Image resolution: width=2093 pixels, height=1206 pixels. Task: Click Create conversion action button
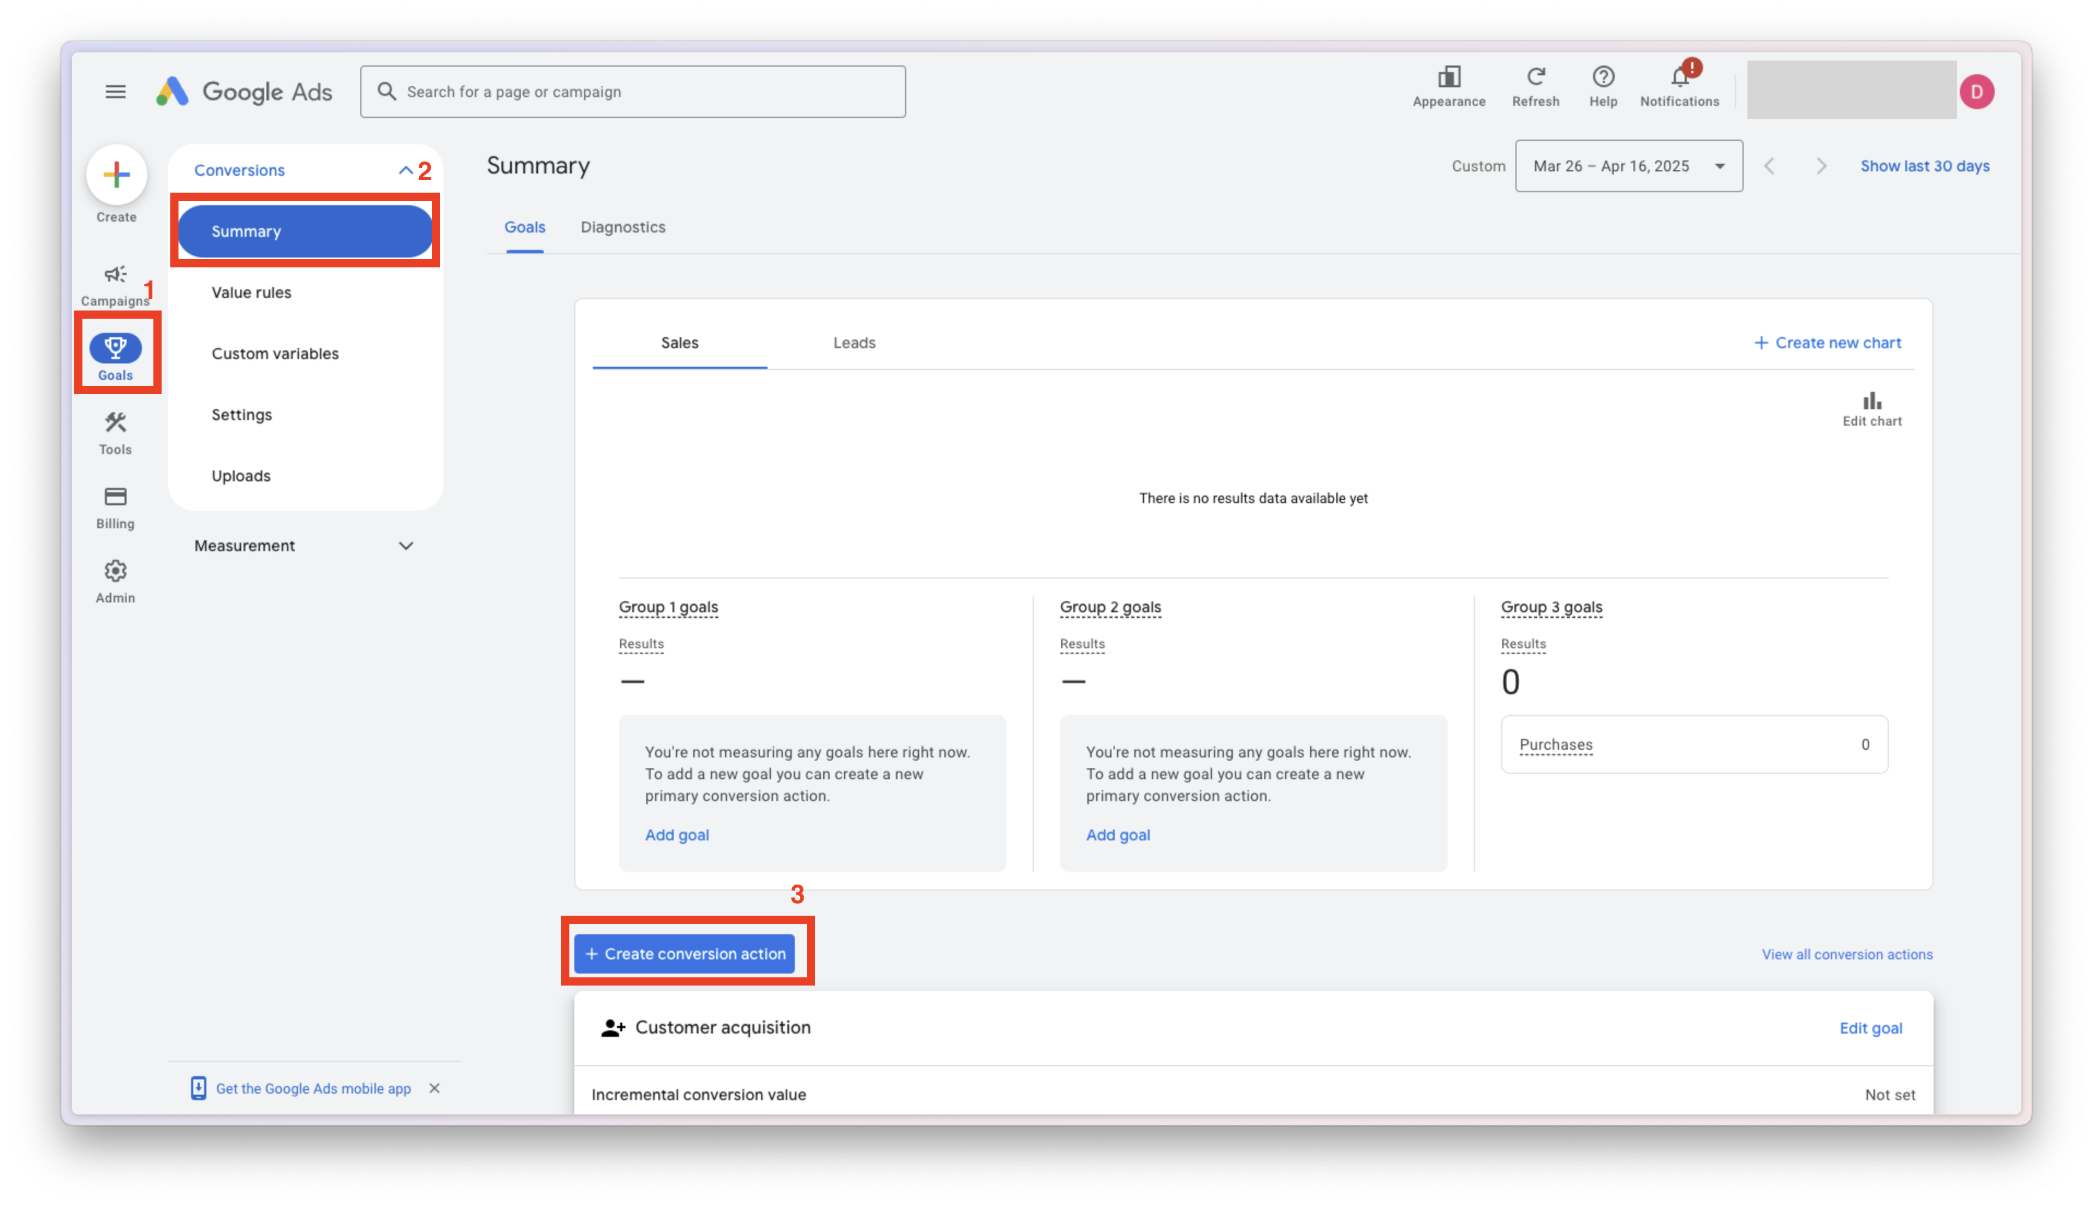click(x=685, y=953)
